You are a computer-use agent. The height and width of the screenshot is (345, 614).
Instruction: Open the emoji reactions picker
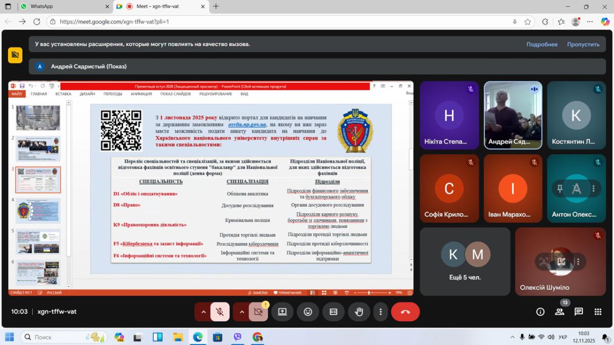(x=308, y=312)
